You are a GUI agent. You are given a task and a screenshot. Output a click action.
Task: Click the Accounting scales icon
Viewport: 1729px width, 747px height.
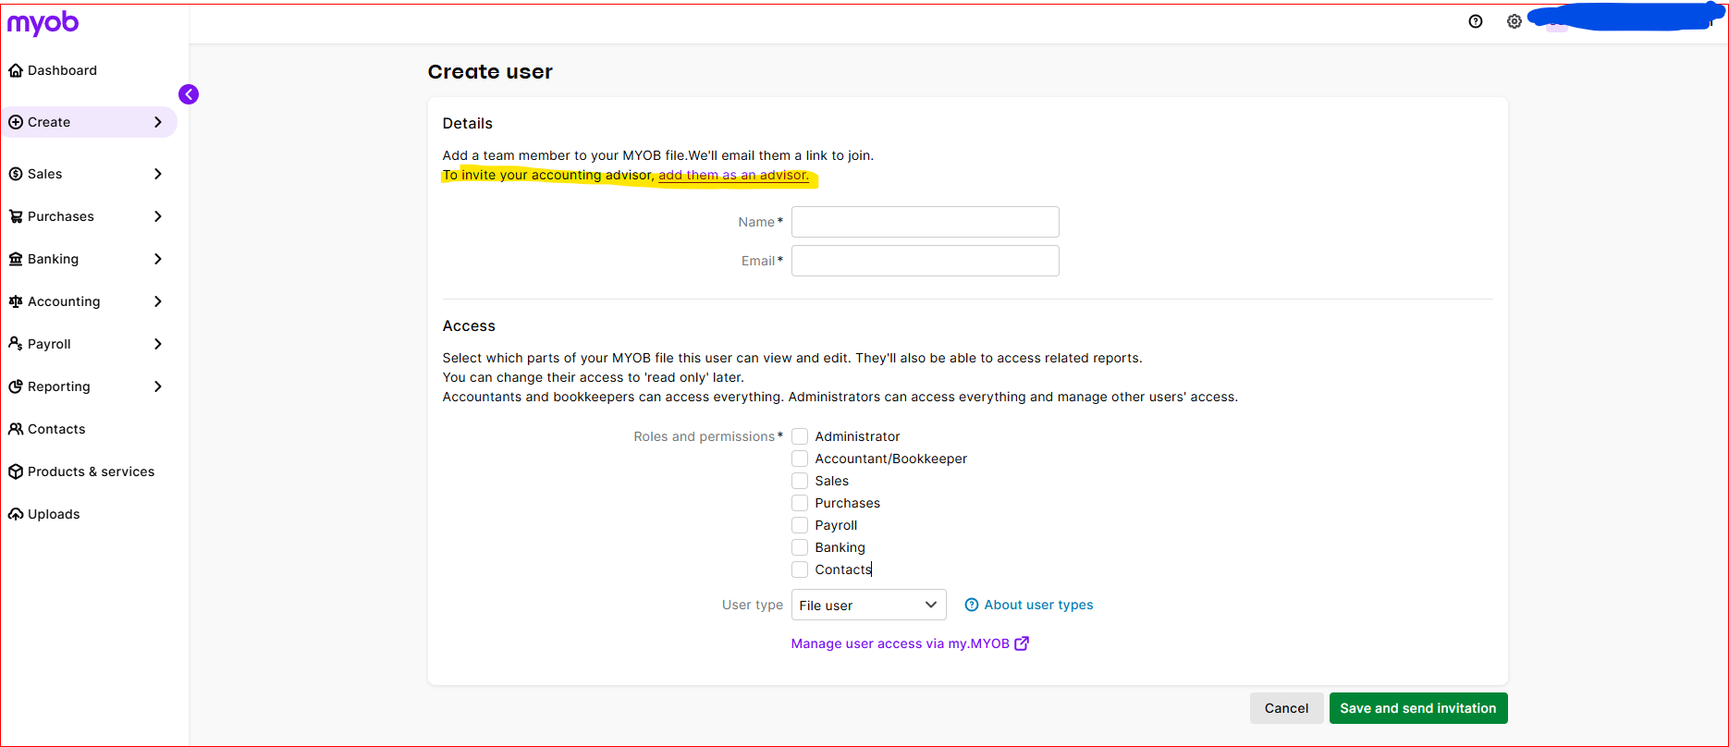(16, 301)
